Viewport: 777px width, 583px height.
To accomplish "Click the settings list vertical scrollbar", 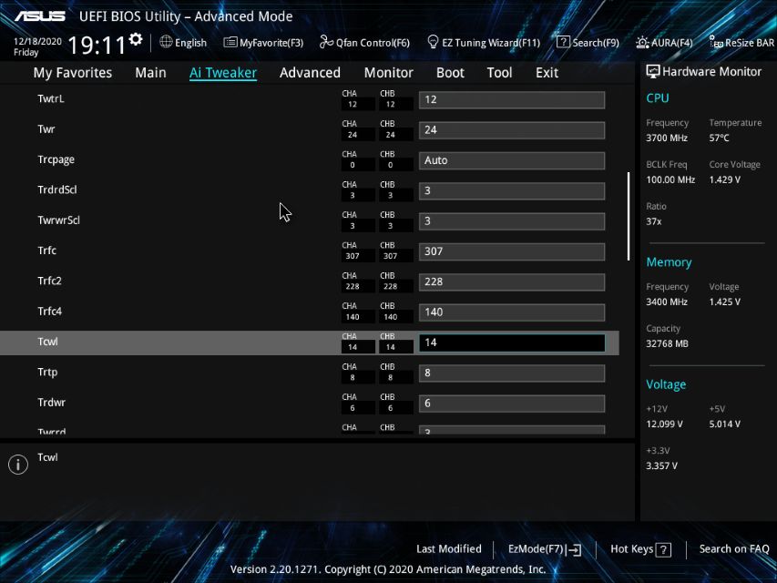I will click(x=629, y=216).
